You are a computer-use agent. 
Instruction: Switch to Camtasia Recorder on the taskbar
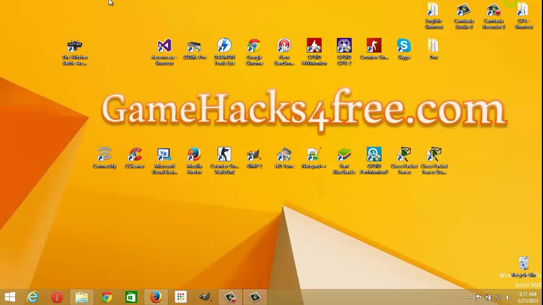[230, 297]
